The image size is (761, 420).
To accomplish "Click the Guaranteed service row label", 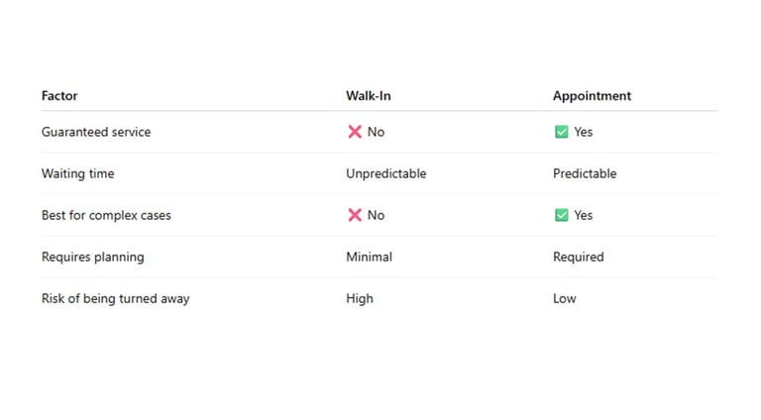I will (96, 132).
